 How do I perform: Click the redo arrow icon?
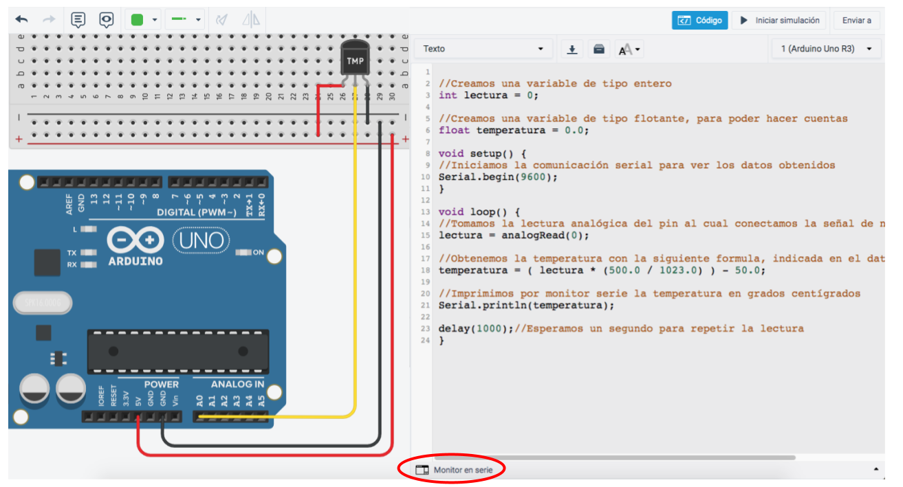(49, 20)
